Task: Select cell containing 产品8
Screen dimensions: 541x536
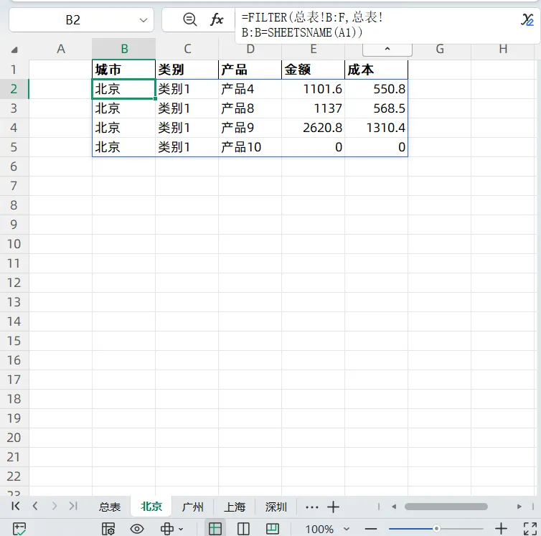Action: tap(250, 108)
